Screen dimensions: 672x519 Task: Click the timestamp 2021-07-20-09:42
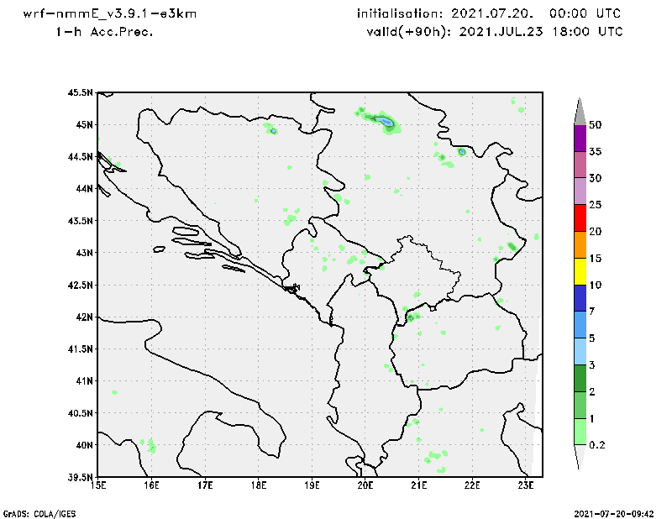614,514
